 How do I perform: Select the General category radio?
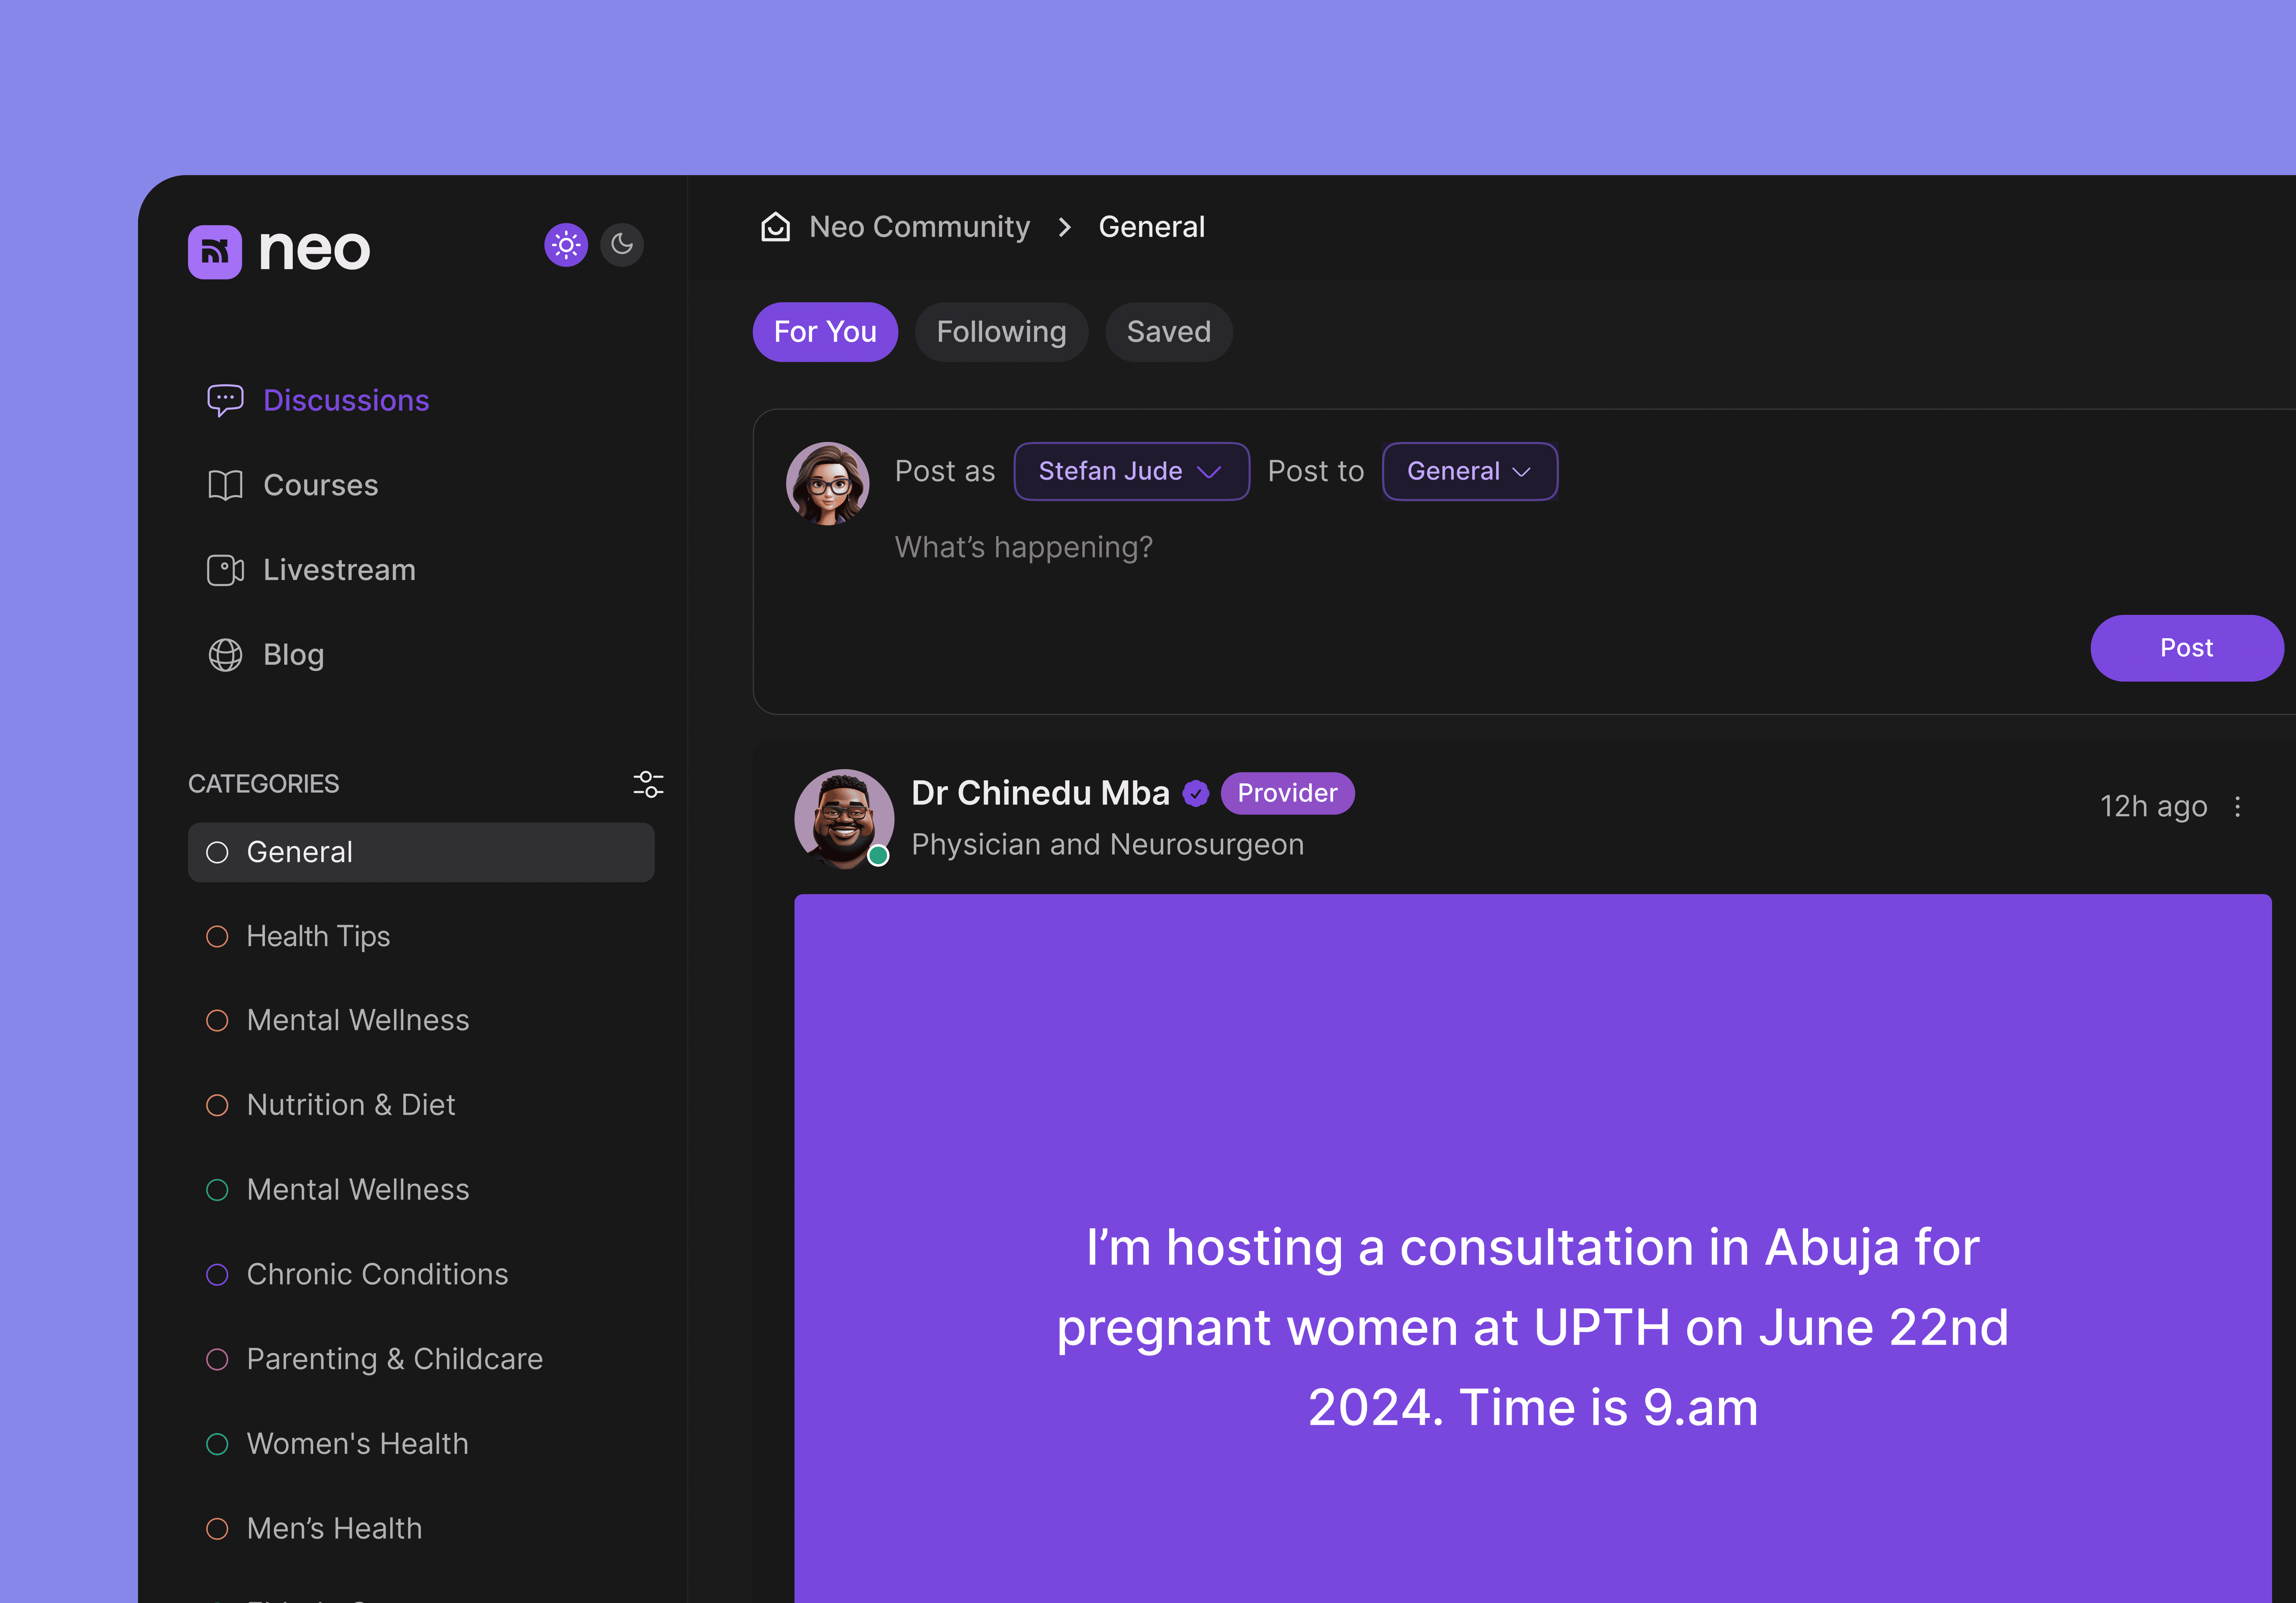pos(217,852)
